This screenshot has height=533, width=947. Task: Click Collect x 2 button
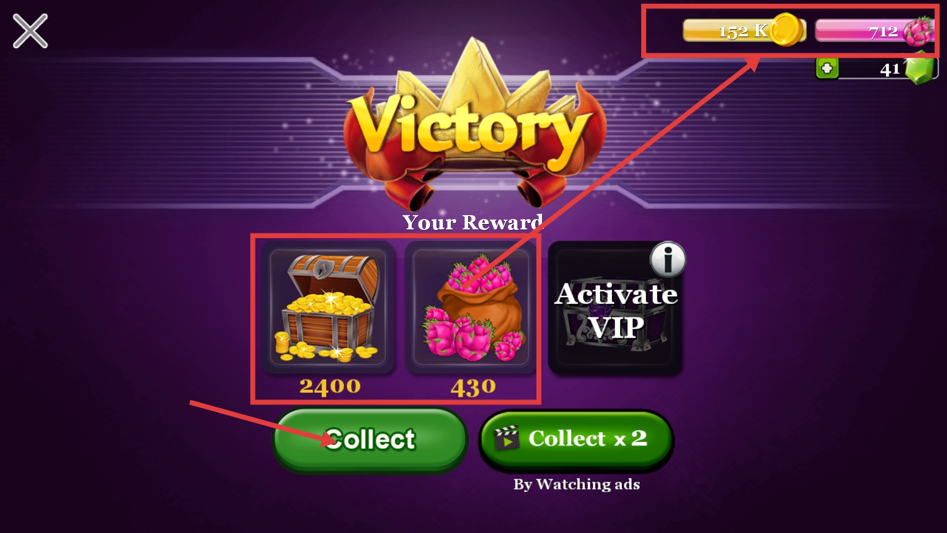tap(576, 439)
